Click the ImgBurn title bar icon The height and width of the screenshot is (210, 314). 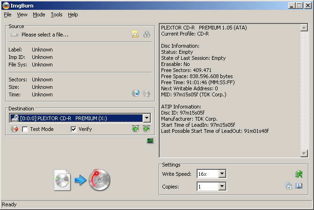tap(6, 6)
